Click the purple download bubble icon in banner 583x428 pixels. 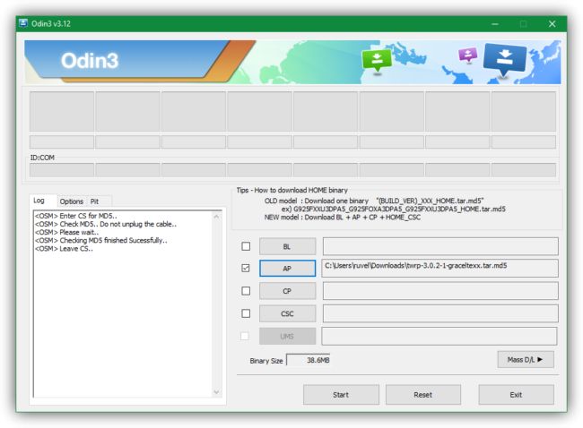(467, 55)
